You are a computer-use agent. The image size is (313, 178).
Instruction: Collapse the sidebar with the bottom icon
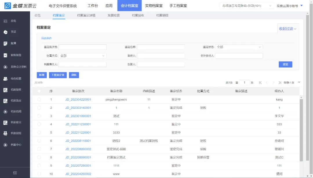pos(15,173)
